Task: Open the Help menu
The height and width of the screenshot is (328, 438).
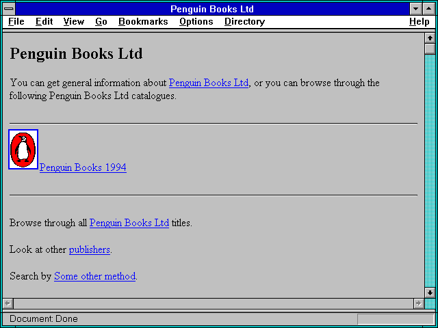Action: [420, 21]
